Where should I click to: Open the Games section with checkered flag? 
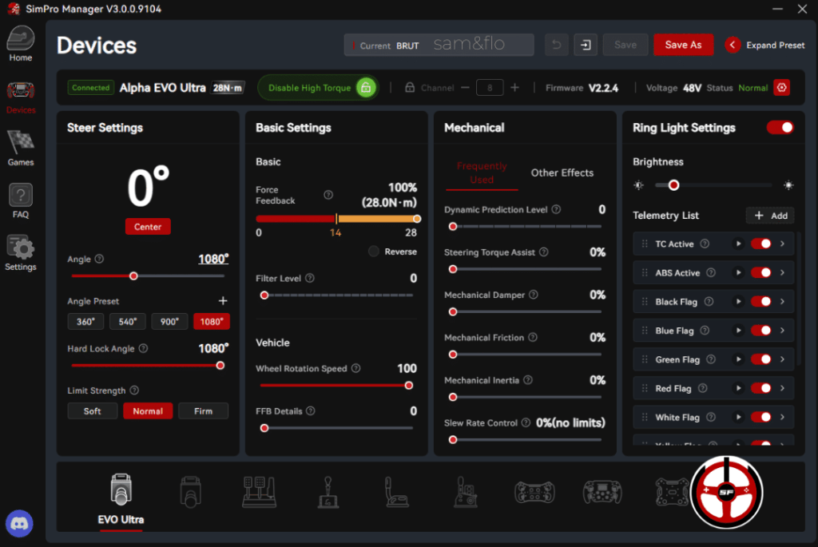click(x=21, y=148)
